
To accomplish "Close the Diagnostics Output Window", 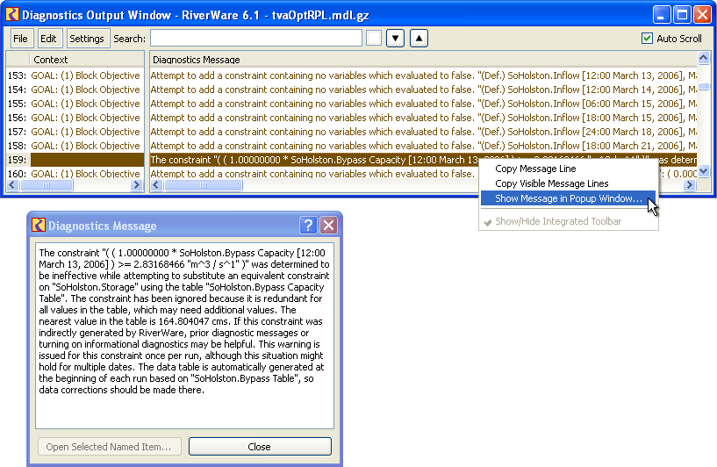I will tap(702, 15).
